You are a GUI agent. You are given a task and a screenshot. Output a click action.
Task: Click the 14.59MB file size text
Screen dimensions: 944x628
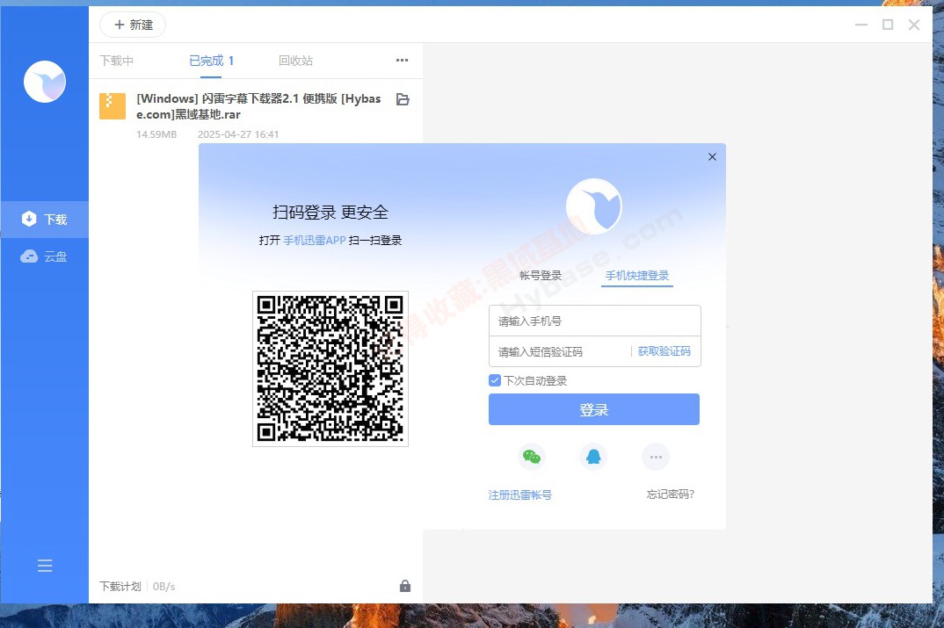click(x=156, y=134)
